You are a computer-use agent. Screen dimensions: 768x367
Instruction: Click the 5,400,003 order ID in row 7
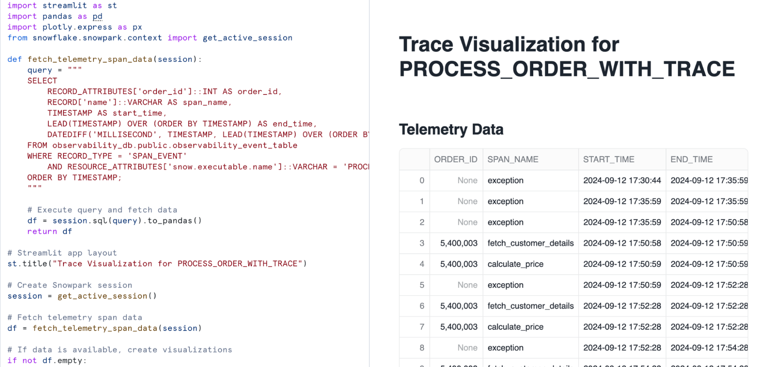pos(459,327)
